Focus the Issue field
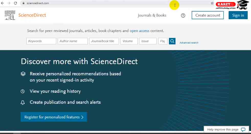 click(x=148, y=41)
